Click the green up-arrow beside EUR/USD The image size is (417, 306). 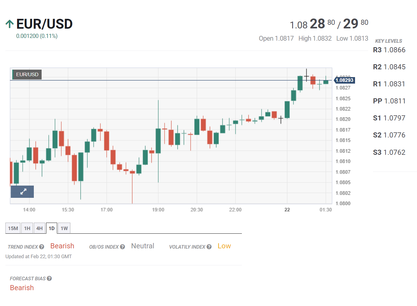[10, 24]
